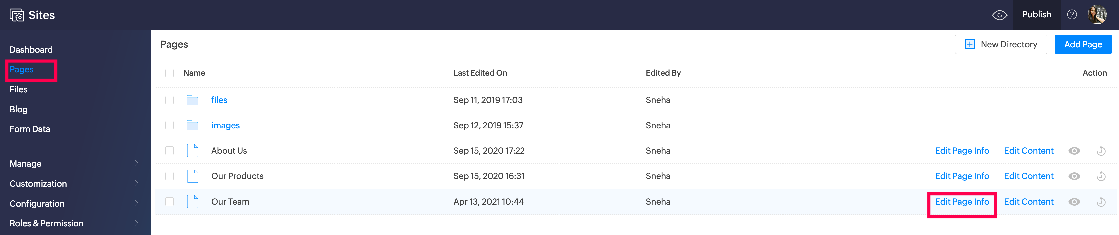
Task: View version history for Our Products
Action: (1101, 176)
